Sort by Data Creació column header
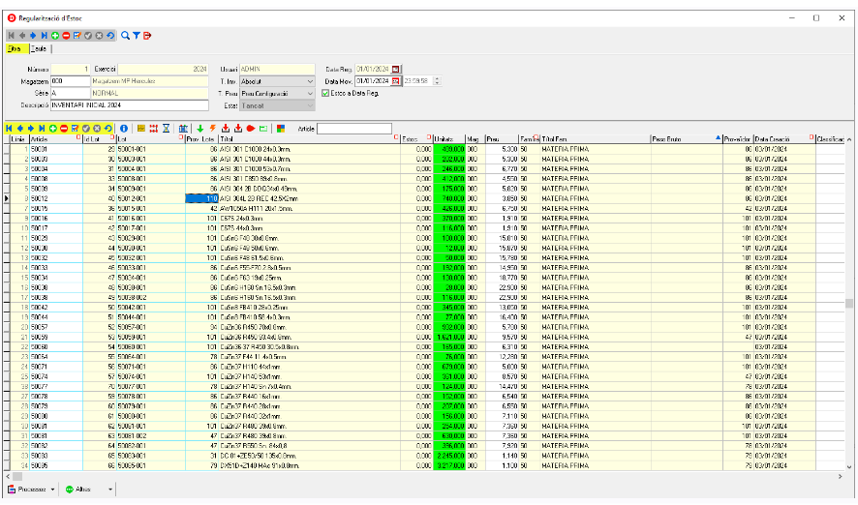858x505 pixels. coord(784,139)
